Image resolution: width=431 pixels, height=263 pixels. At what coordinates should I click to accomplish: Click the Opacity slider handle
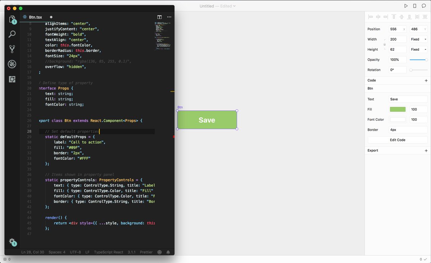click(426, 60)
